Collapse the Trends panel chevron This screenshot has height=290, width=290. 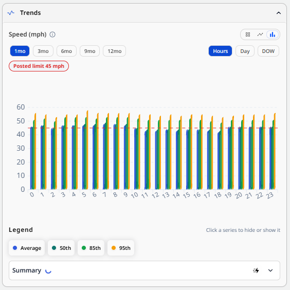tap(279, 13)
